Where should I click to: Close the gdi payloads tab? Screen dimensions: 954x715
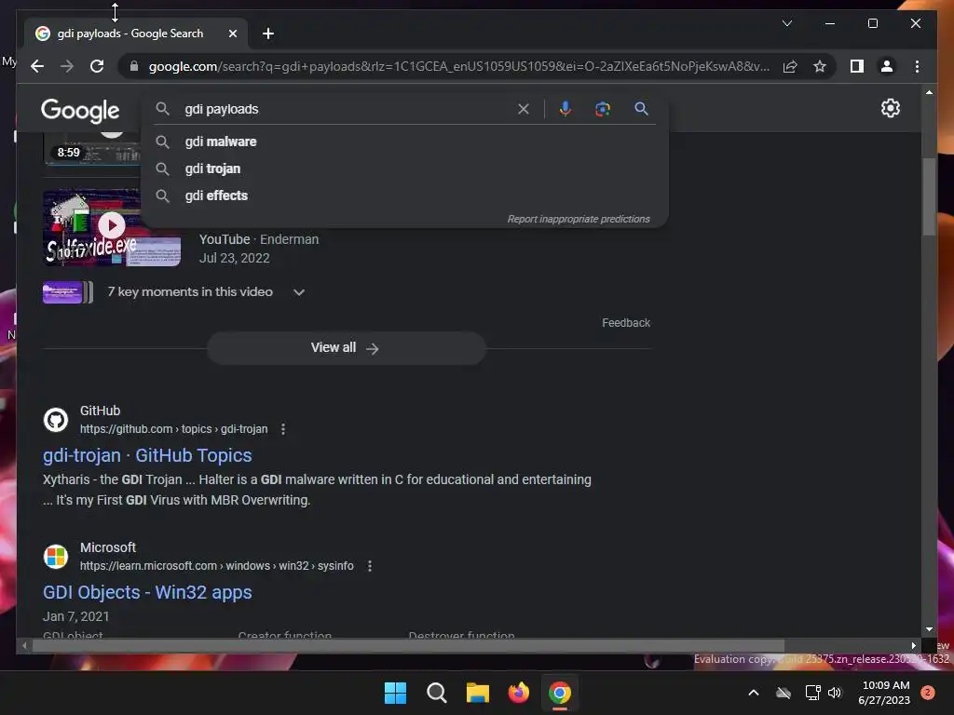click(232, 34)
